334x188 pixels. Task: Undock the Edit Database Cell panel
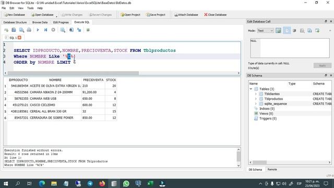click(326, 21)
